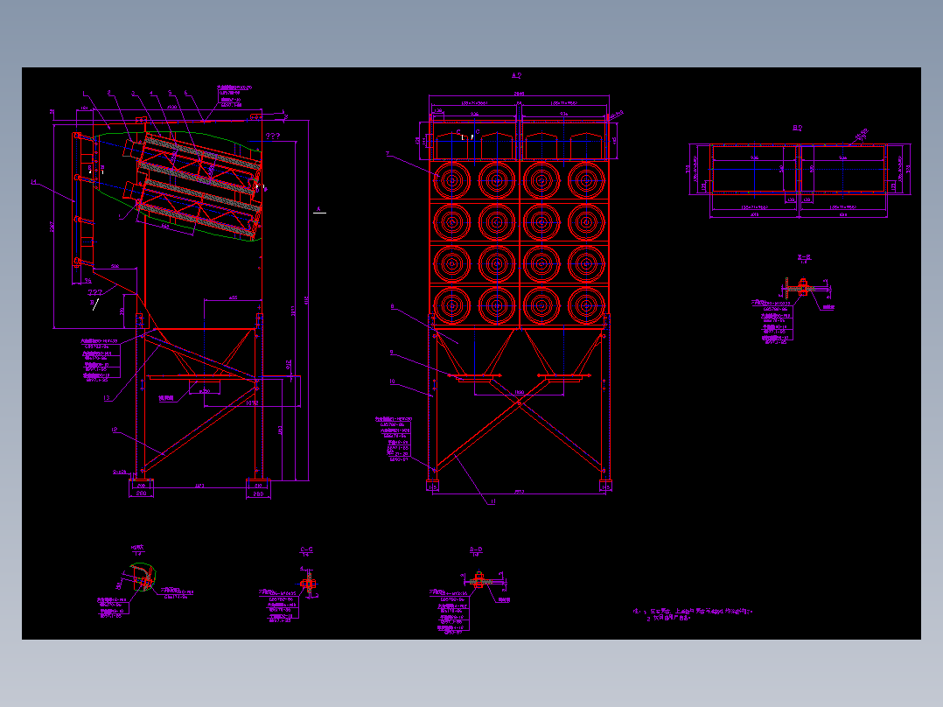Click the section arrow marker A right of the side view
943x707 pixels.
[319, 210]
